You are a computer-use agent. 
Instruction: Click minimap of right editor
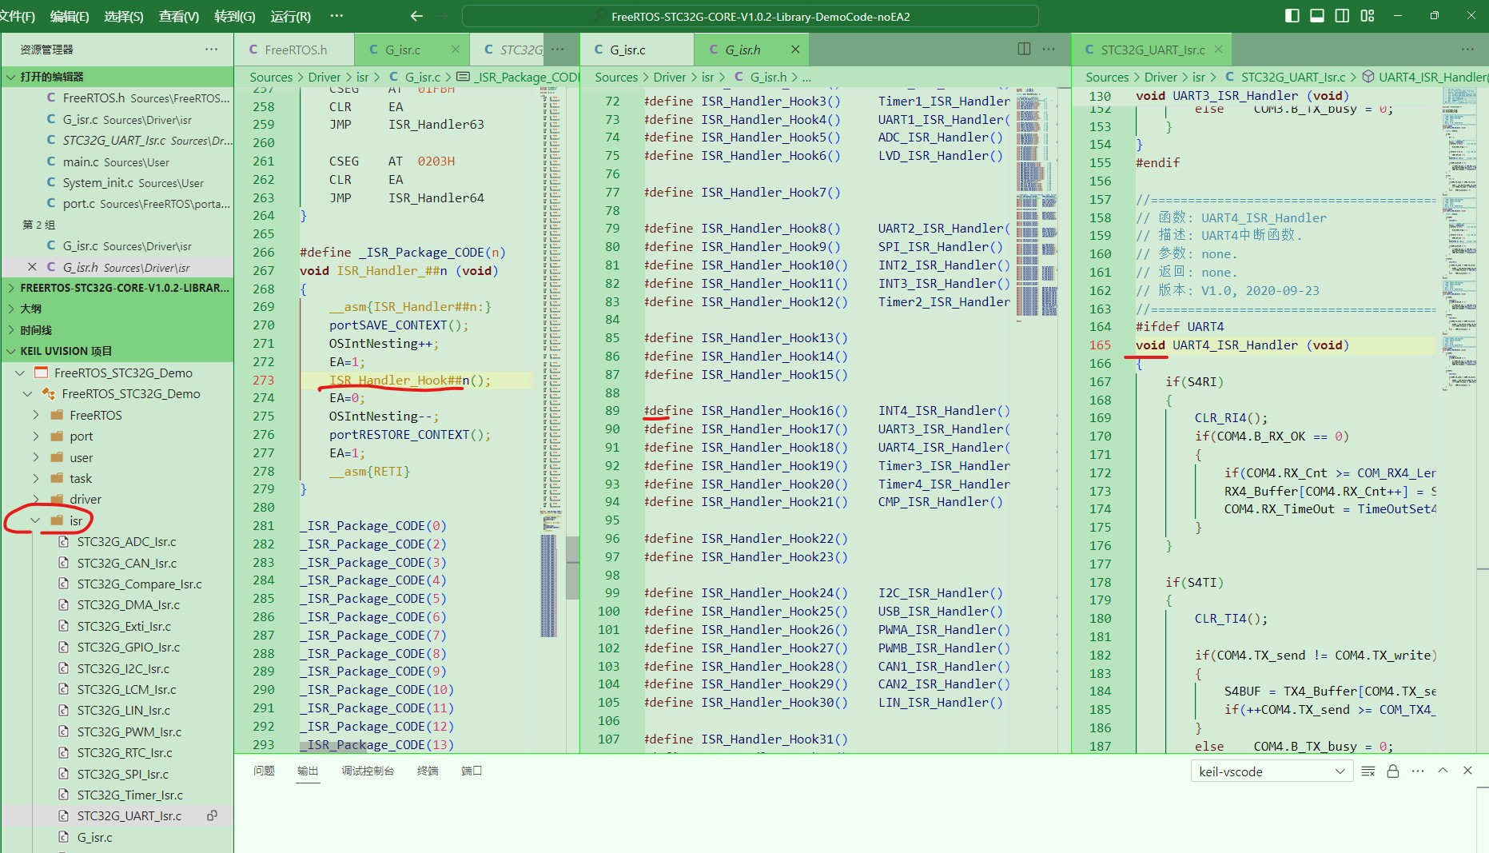point(1461,240)
